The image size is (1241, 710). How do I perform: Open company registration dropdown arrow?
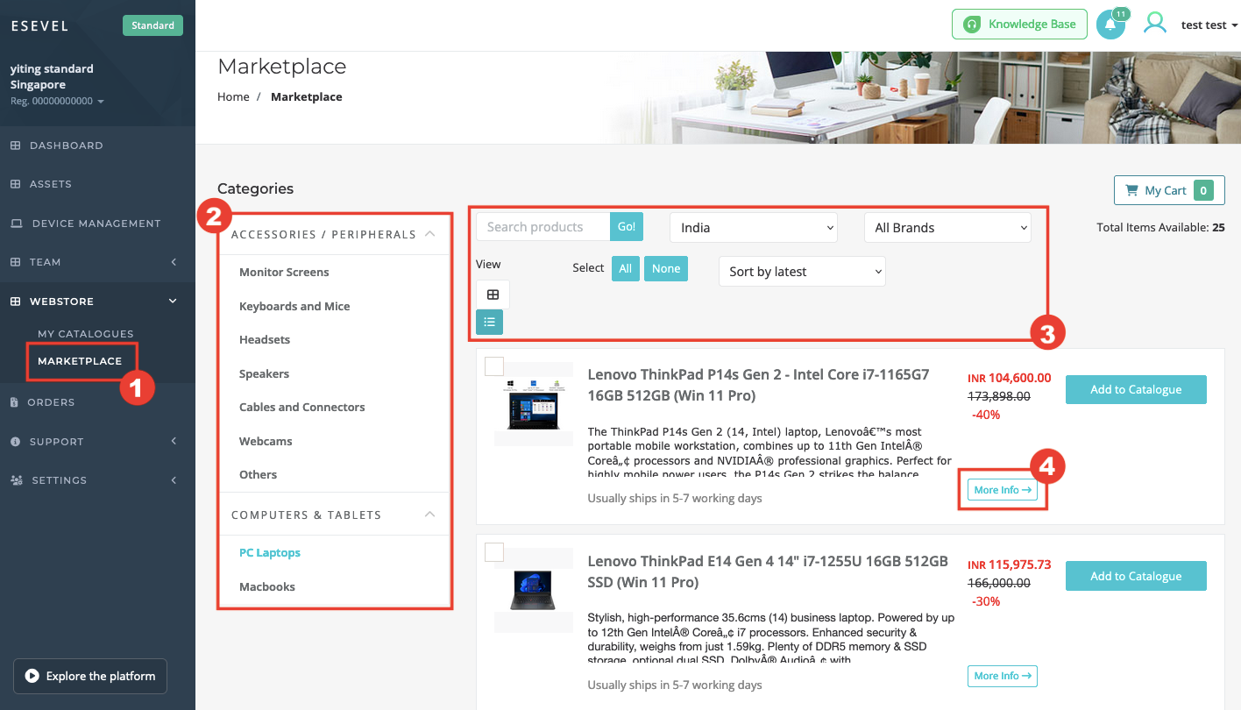pos(101,102)
